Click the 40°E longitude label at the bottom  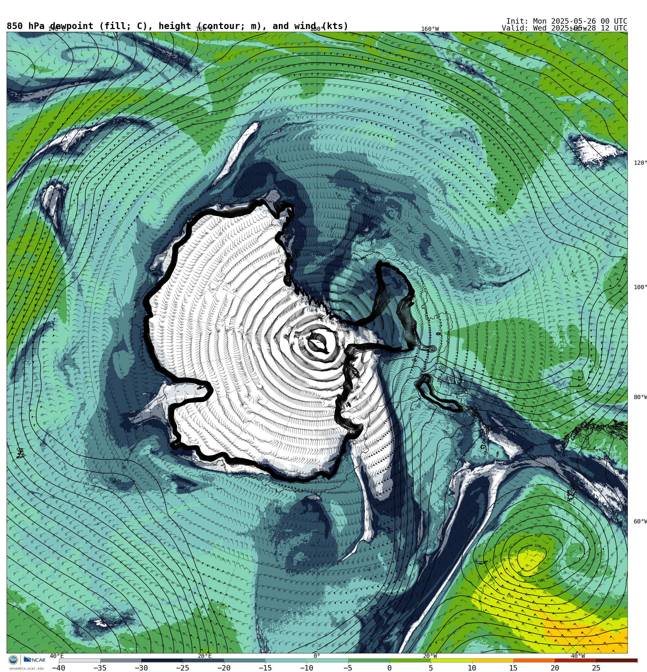pyautogui.click(x=57, y=656)
